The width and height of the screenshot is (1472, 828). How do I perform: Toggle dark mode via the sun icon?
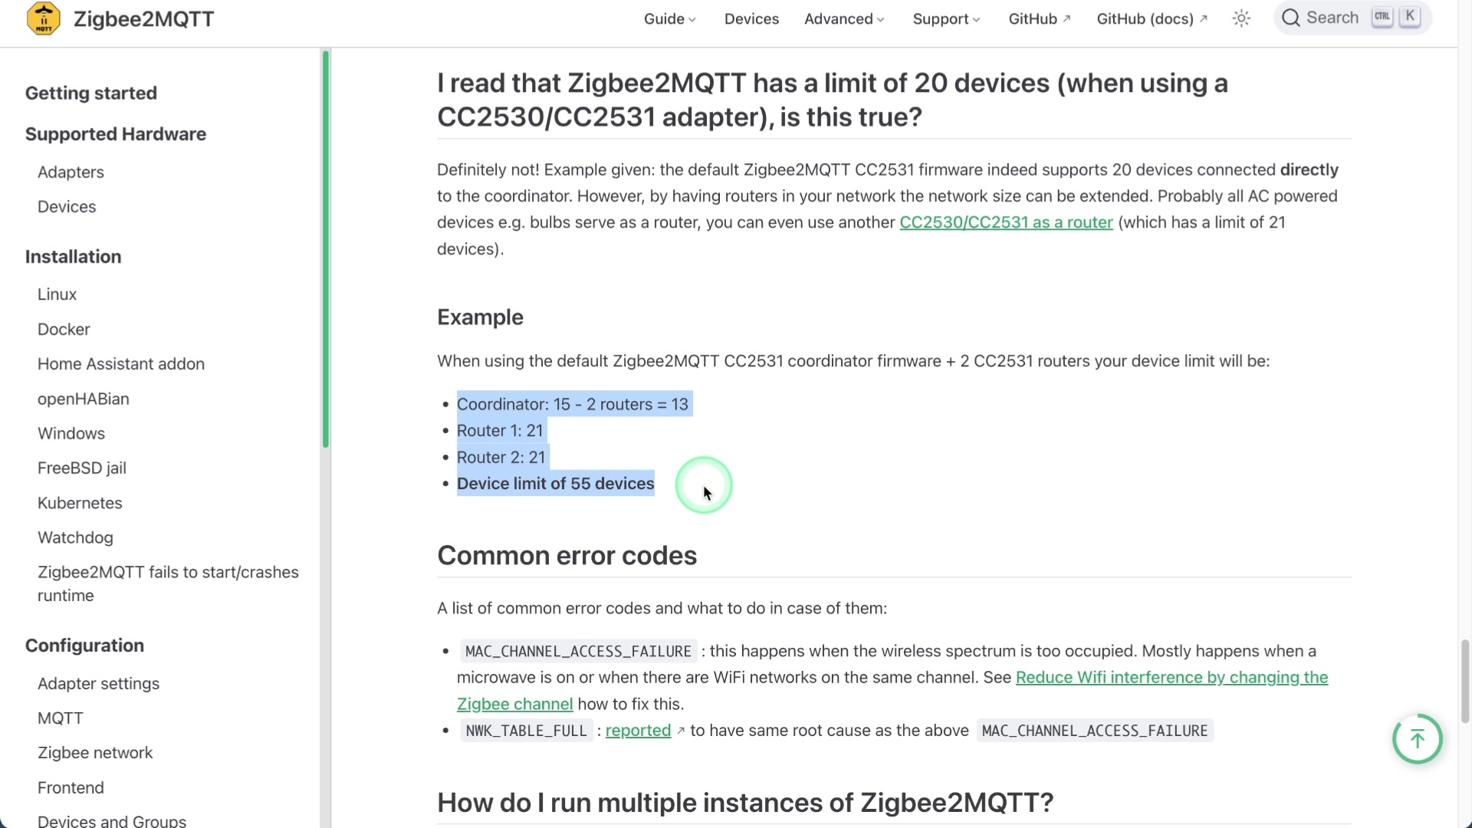tap(1240, 18)
